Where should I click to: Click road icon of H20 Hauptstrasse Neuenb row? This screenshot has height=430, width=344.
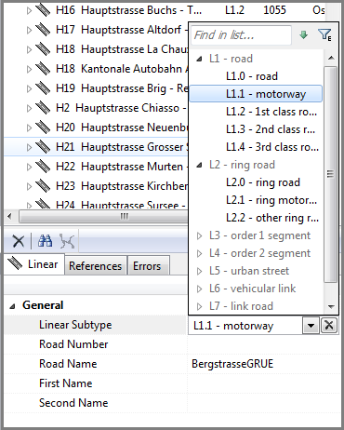43,128
